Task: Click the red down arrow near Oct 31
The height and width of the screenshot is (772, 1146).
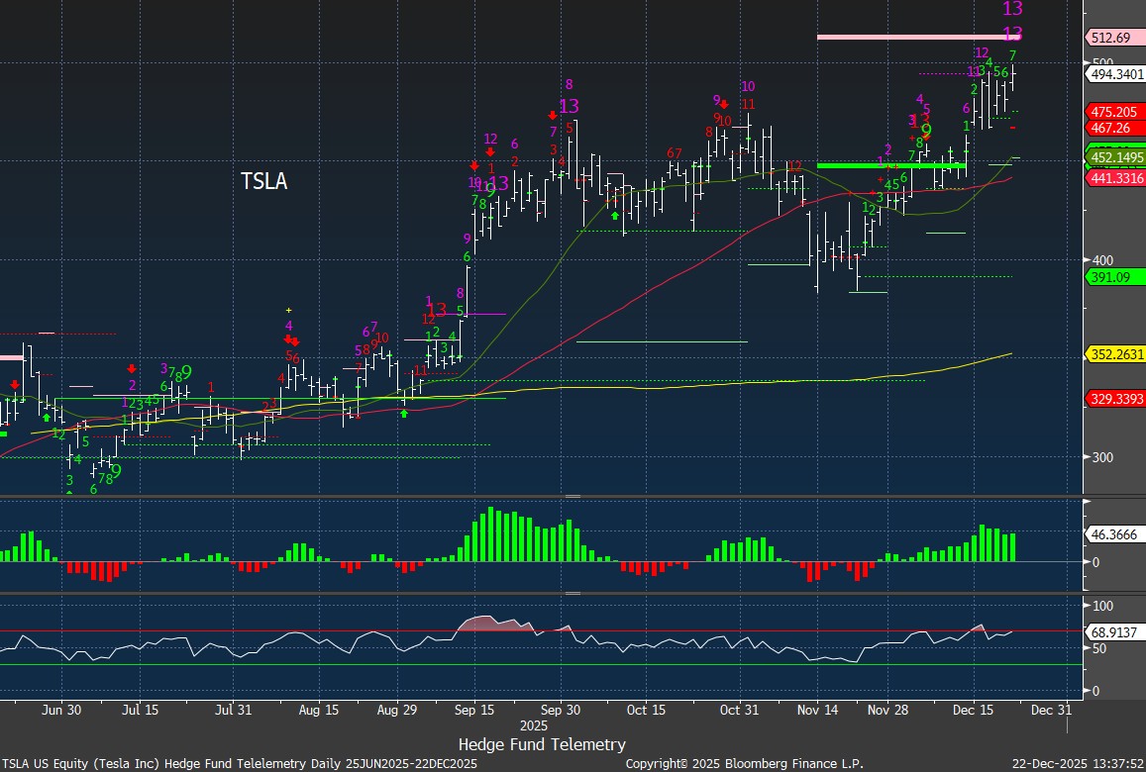Action: point(724,104)
